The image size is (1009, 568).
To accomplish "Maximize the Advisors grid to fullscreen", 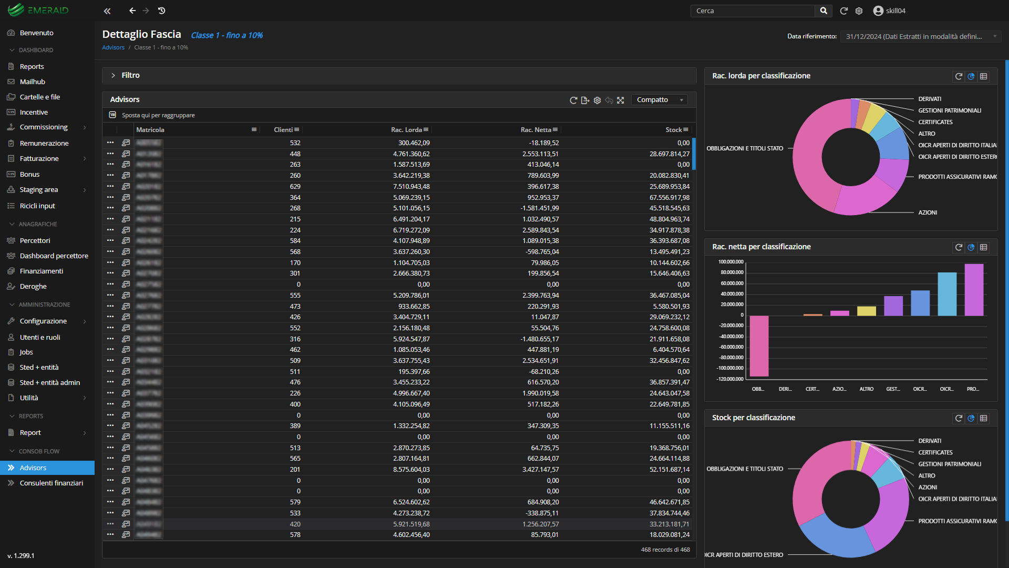I will (621, 100).
